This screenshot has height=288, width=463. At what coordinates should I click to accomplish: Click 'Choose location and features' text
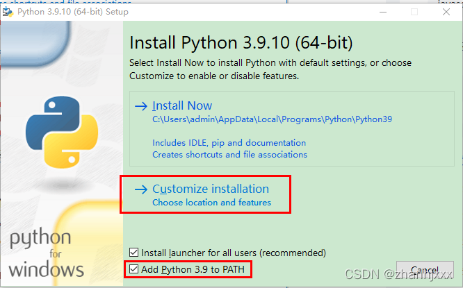tap(212, 203)
